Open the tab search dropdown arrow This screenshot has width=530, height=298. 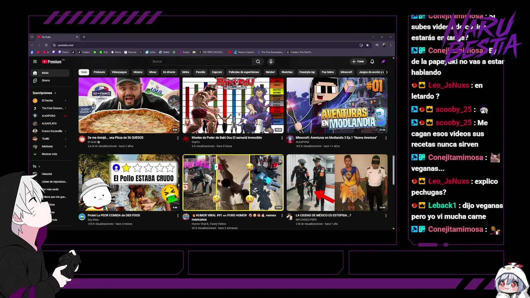[x=32, y=37]
